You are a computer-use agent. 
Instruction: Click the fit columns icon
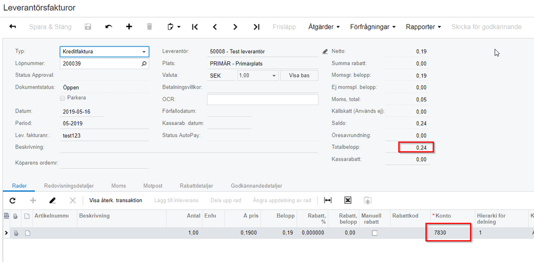[328, 201]
